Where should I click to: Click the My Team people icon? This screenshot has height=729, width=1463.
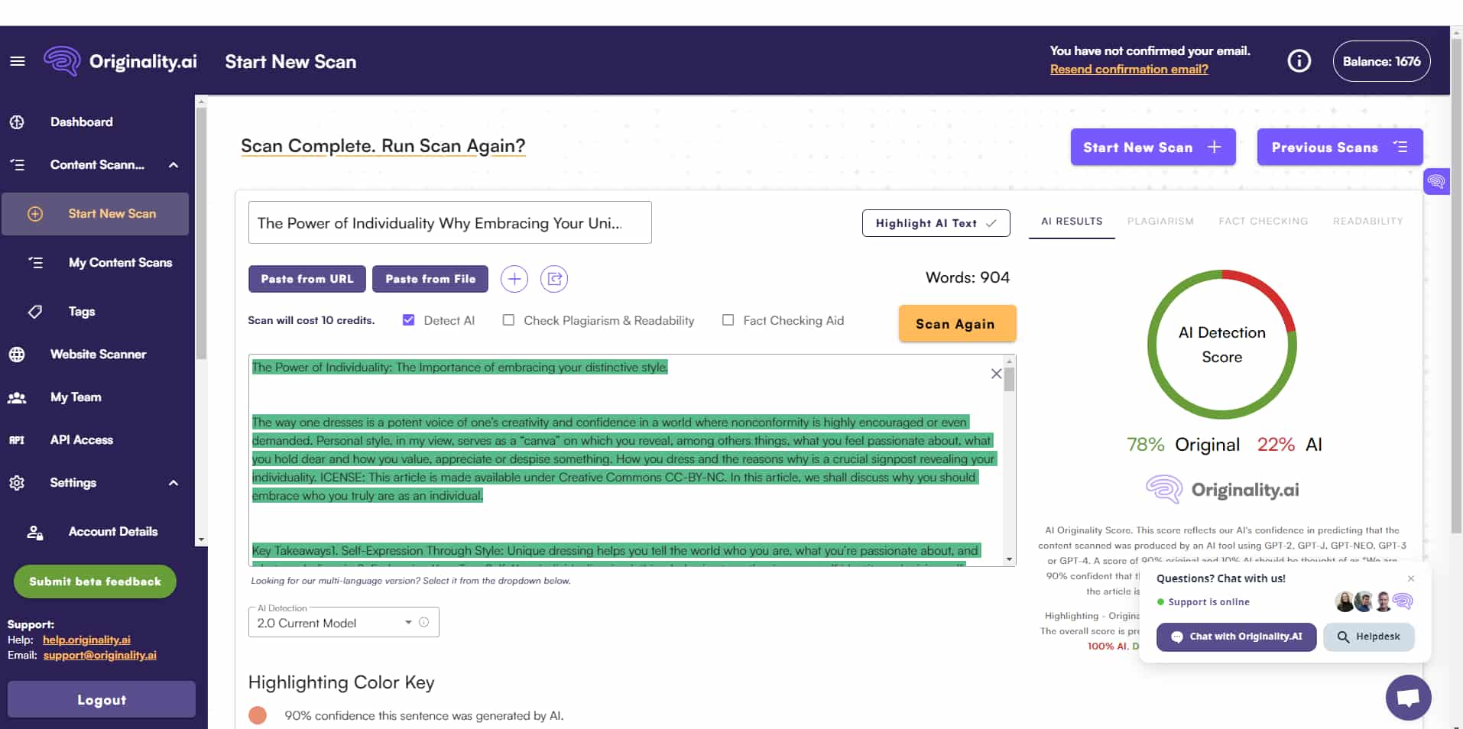pos(17,397)
